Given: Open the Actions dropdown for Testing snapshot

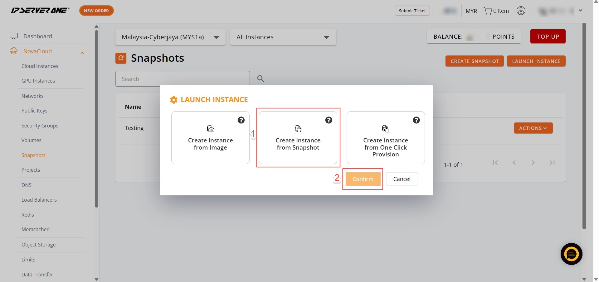Looking at the screenshot, I should (533, 128).
